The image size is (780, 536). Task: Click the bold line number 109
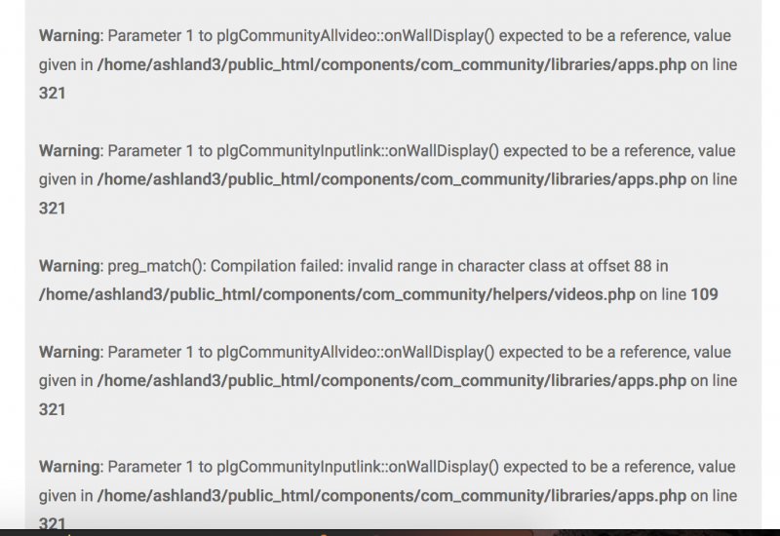[x=704, y=295]
